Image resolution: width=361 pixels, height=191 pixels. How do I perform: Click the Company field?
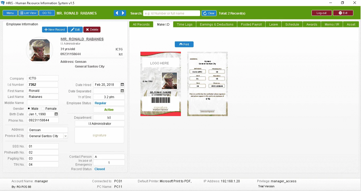click(43, 78)
